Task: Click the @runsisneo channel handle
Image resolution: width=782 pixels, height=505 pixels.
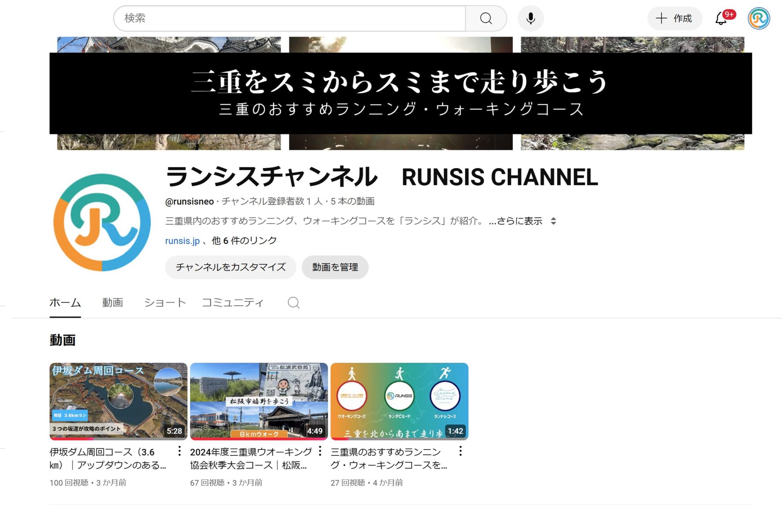Action: pos(189,202)
